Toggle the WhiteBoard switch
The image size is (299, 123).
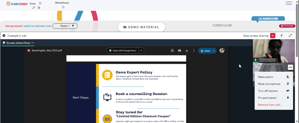tap(62, 7)
